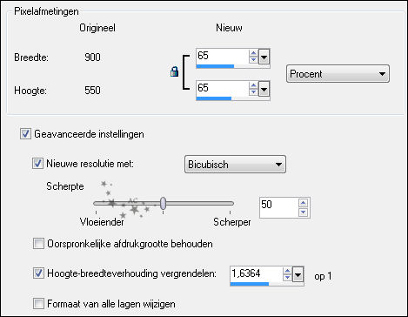Screen dimensions: 408x317
Task: Open the Procent units dropdown
Action: 338,74
